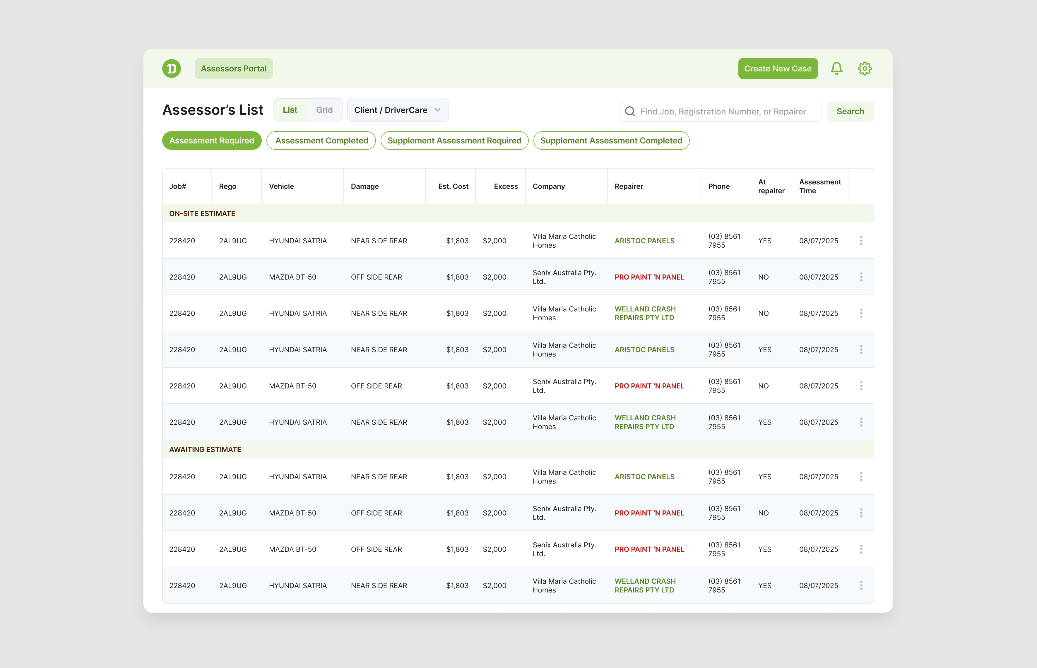Select the Assessment Required filter pill
Viewport: 1037px width, 668px height.
[x=212, y=141]
